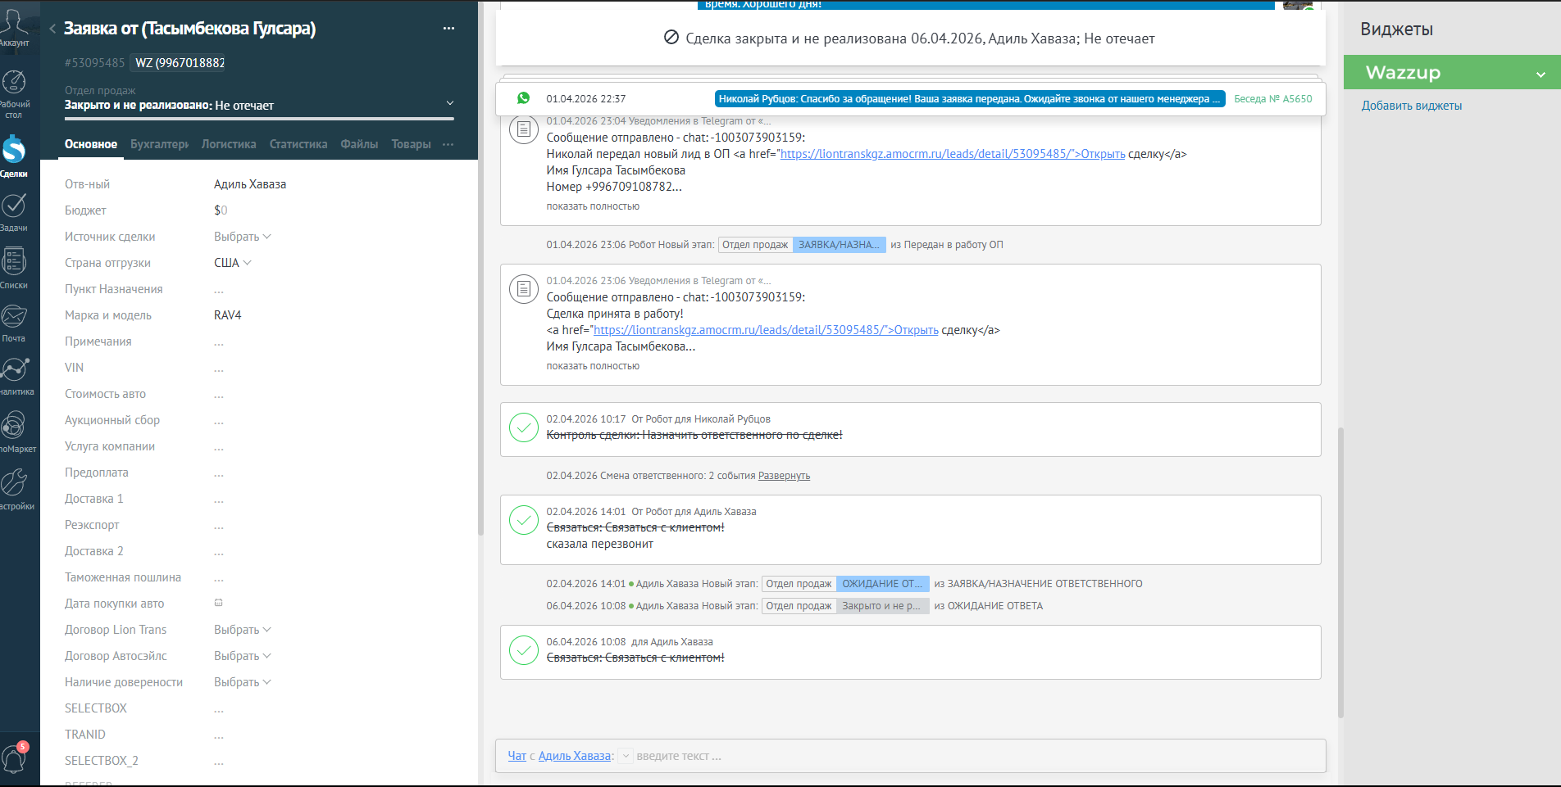
Task: Expand the pipeline stage dropdown chevron
Action: click(449, 103)
